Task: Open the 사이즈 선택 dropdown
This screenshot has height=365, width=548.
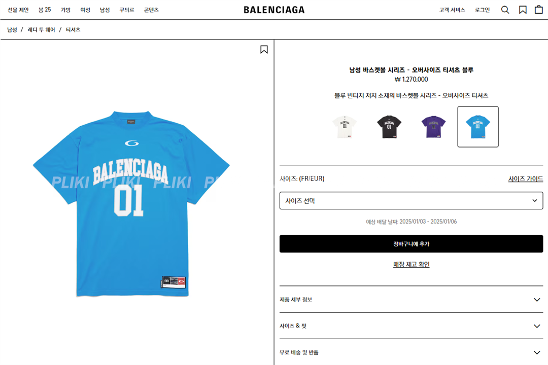Action: (x=411, y=200)
